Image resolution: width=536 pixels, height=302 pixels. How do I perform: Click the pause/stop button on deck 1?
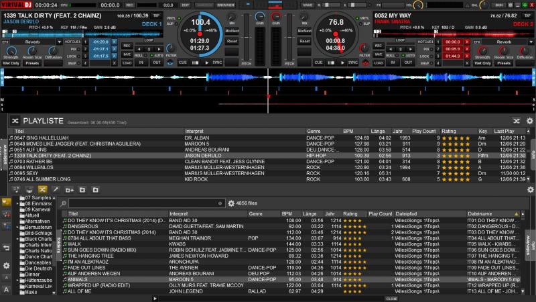[195, 62]
